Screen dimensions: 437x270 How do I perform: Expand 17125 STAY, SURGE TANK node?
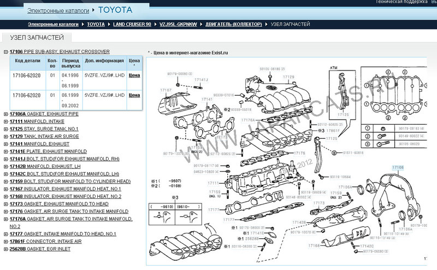click(x=6, y=129)
